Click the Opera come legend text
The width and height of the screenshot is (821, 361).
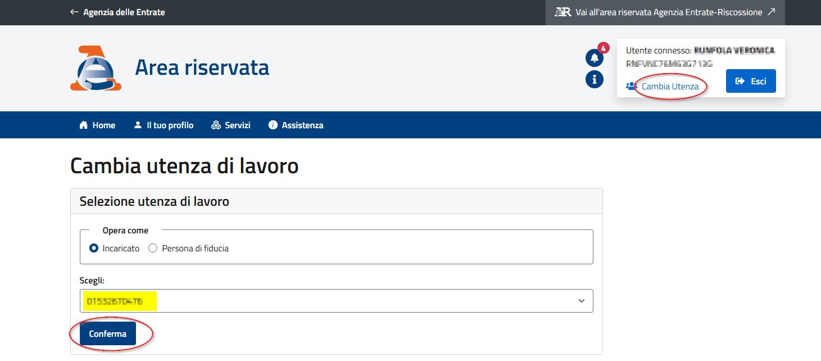(125, 231)
